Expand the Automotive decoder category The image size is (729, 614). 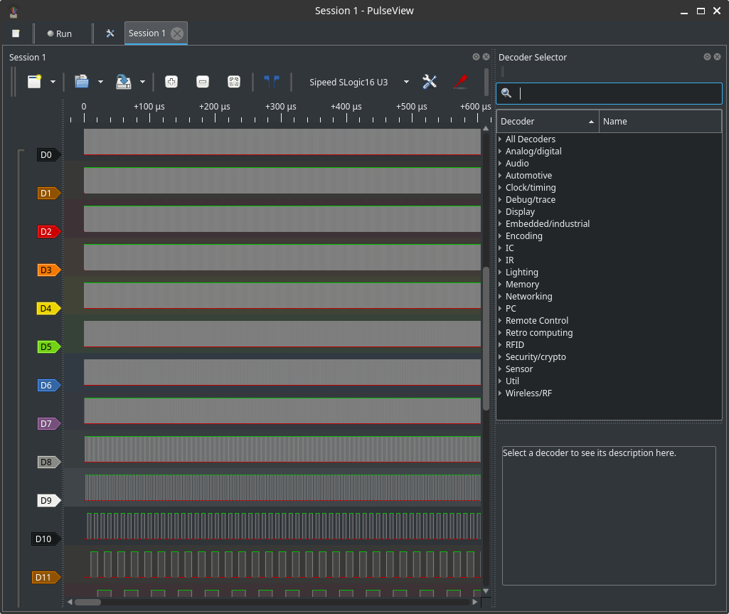pyautogui.click(x=528, y=176)
